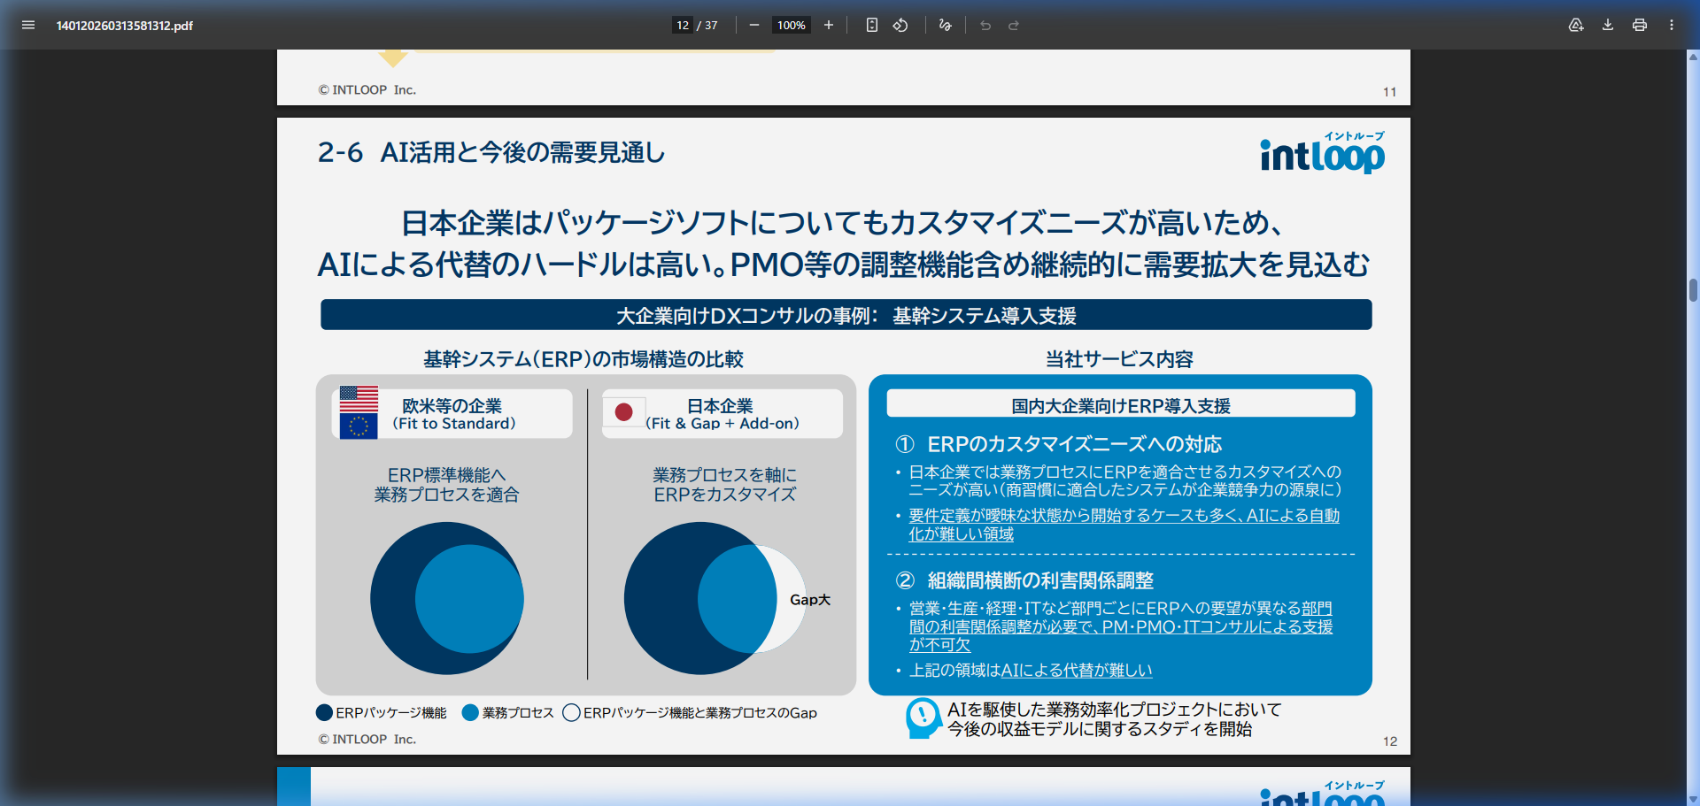1700x806 pixels.
Task: Undo the last annotation
Action: (985, 25)
